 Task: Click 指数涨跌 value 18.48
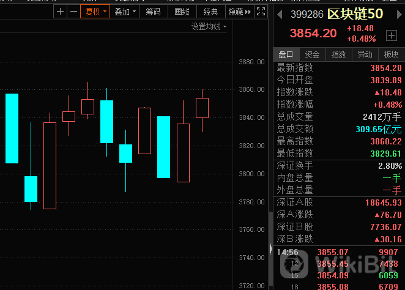pyautogui.click(x=388, y=92)
